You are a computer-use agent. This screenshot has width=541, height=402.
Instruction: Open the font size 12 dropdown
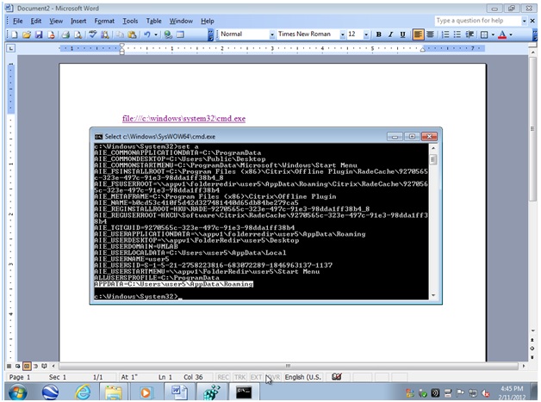pyautogui.click(x=366, y=34)
